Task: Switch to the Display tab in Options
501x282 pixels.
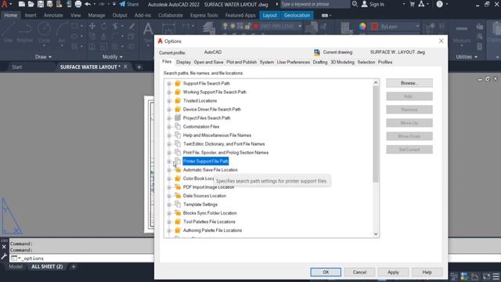Action: pos(183,62)
